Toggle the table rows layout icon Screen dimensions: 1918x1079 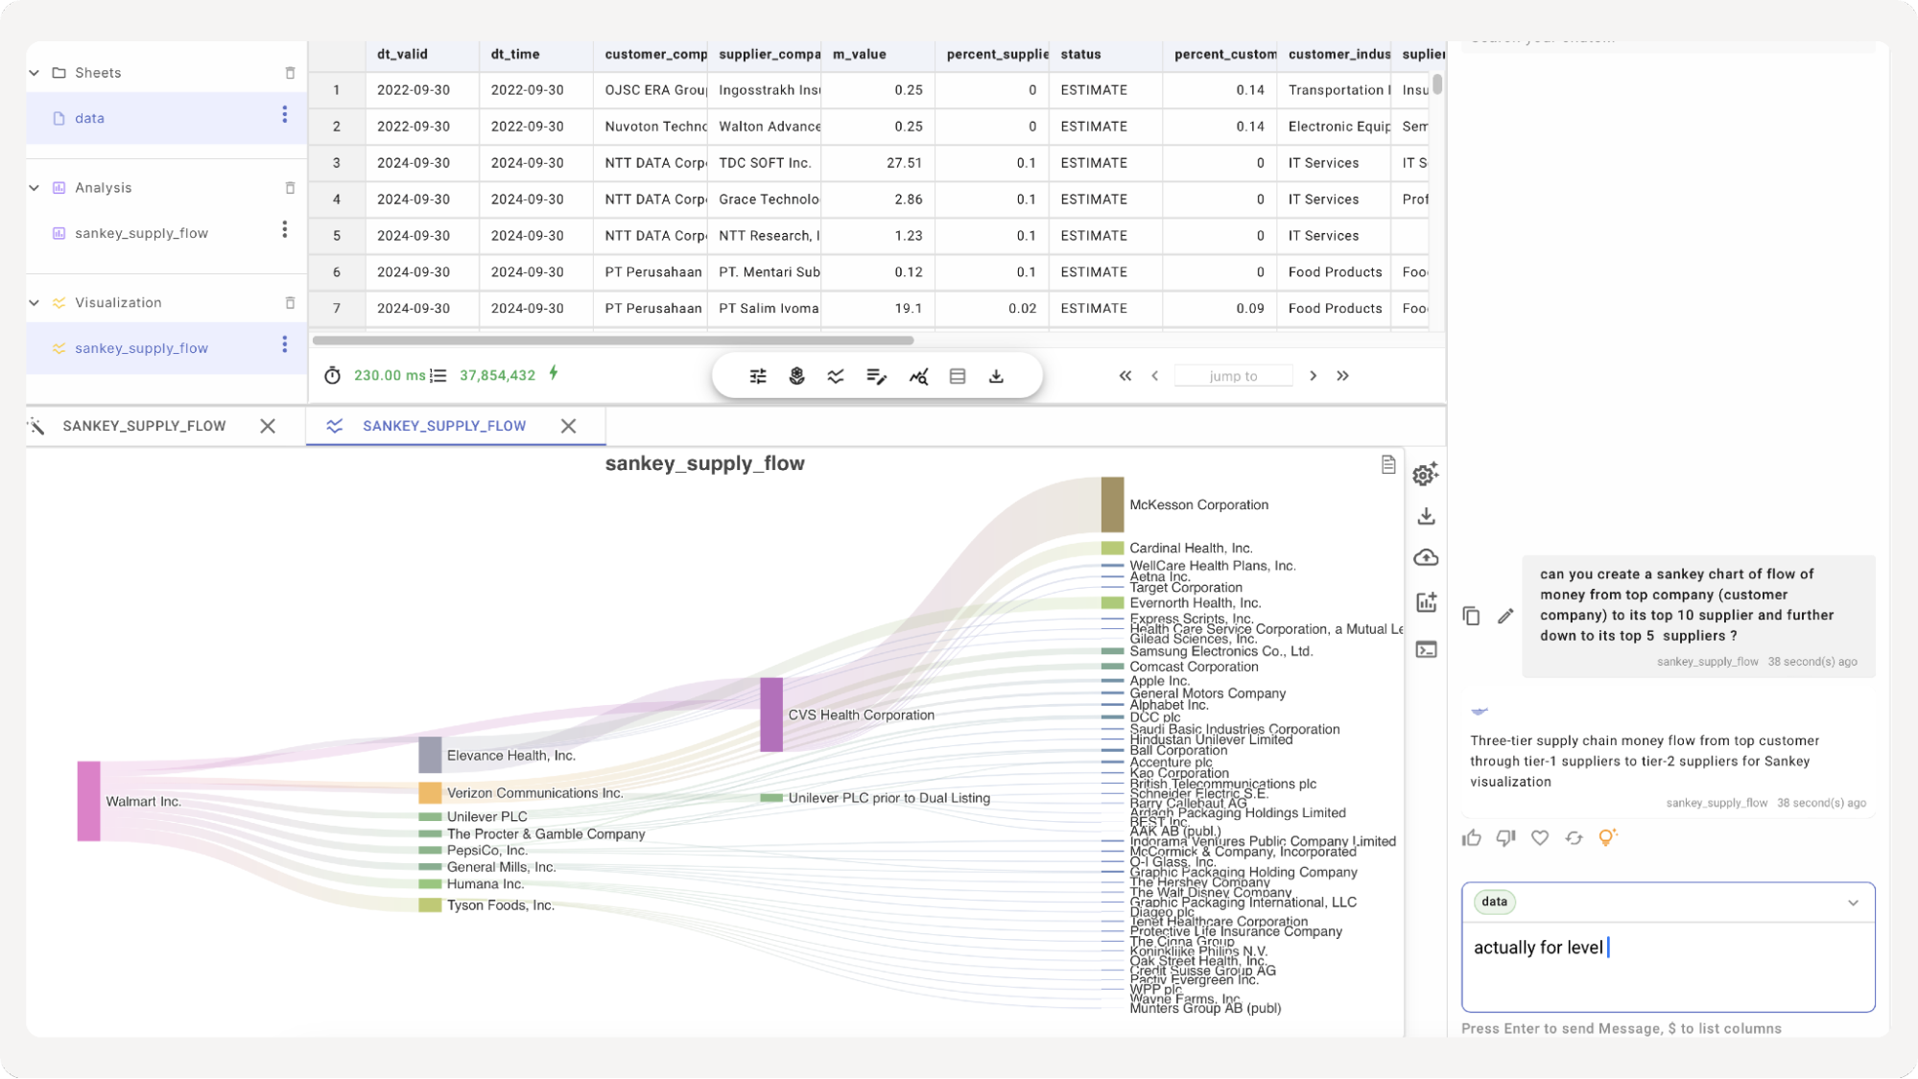958,376
